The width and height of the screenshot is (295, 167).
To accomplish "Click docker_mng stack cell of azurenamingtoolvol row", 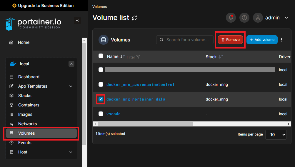I will 217,85.
